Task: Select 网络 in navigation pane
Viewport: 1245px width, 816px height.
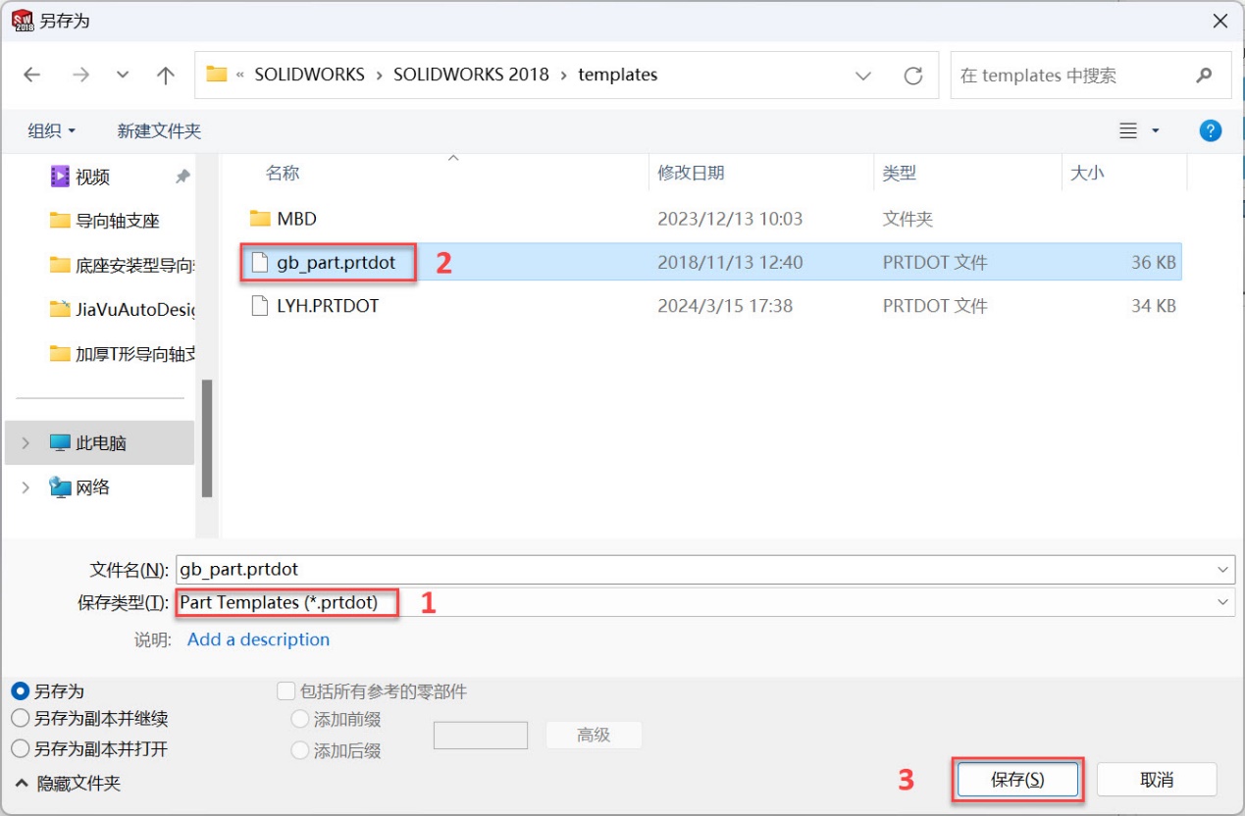Action: coord(79,487)
